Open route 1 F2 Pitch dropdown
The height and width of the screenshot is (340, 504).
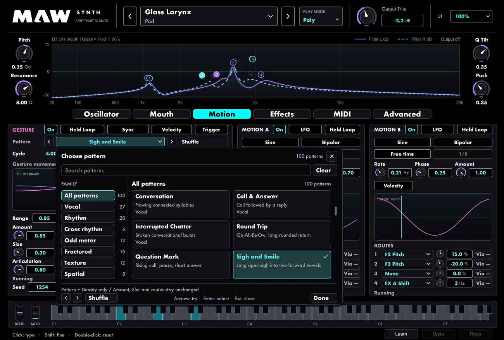(x=407, y=254)
